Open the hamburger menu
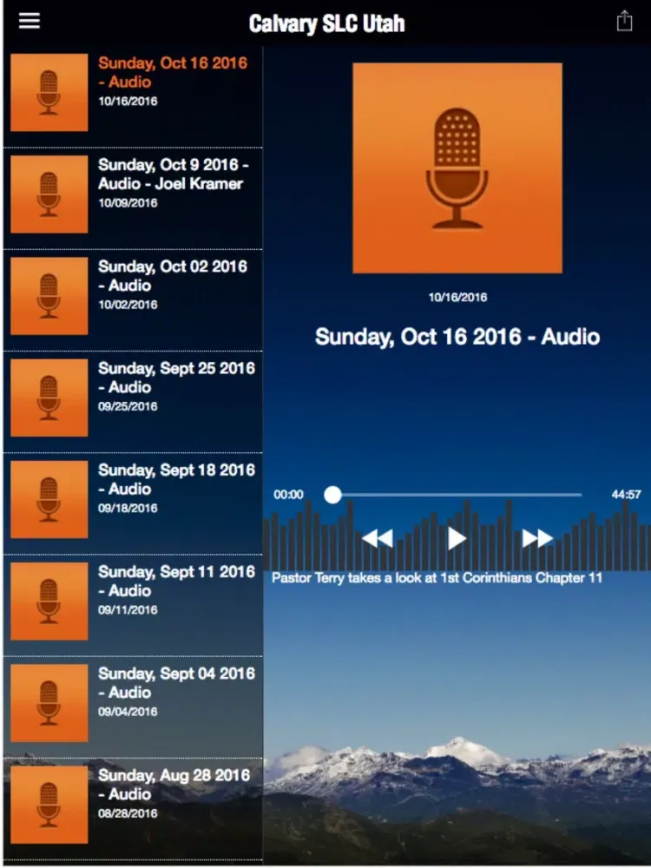The image size is (651, 868). click(30, 21)
